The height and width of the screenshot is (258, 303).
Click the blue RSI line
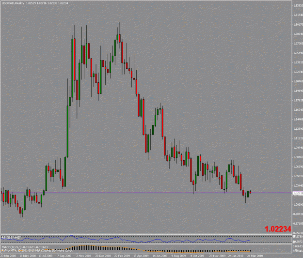[126, 240]
